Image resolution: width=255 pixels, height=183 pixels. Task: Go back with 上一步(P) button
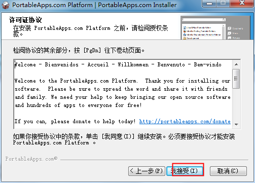(x=147, y=171)
